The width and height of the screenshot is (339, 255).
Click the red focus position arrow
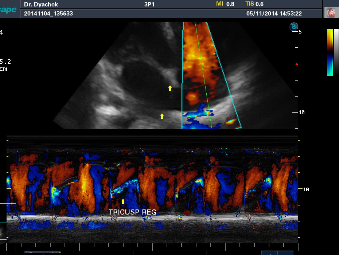click(x=296, y=64)
